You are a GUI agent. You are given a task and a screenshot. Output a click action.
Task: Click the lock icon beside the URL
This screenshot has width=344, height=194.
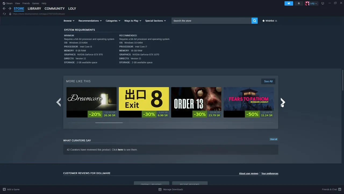[x=10, y=14]
